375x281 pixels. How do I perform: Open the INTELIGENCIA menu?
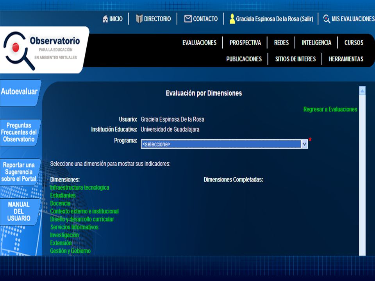point(316,43)
